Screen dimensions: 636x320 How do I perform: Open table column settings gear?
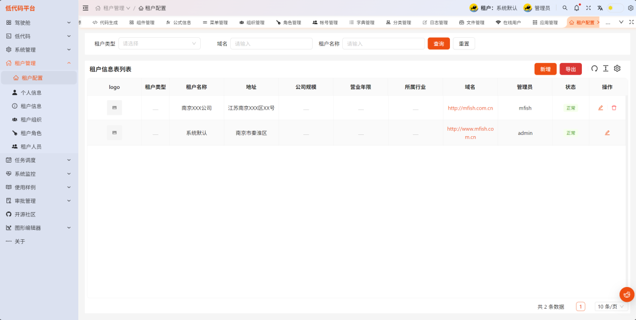click(x=617, y=68)
